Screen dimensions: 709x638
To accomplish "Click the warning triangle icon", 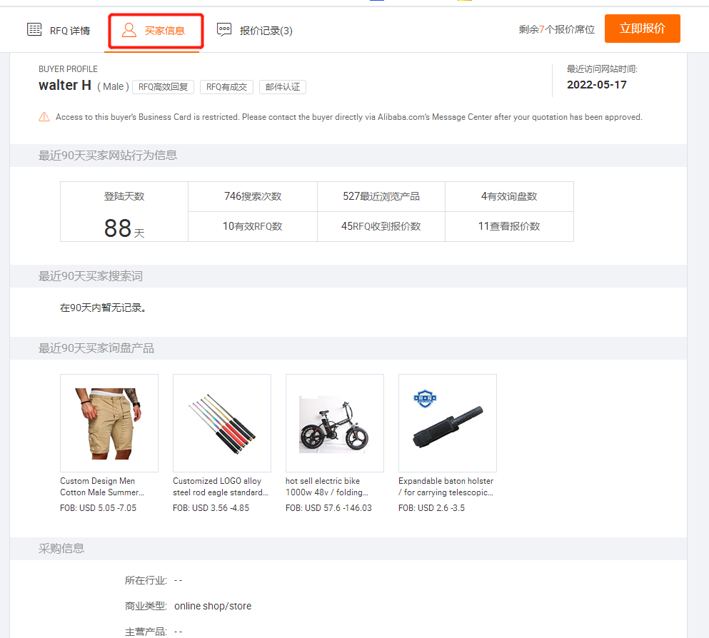I will point(44,117).
